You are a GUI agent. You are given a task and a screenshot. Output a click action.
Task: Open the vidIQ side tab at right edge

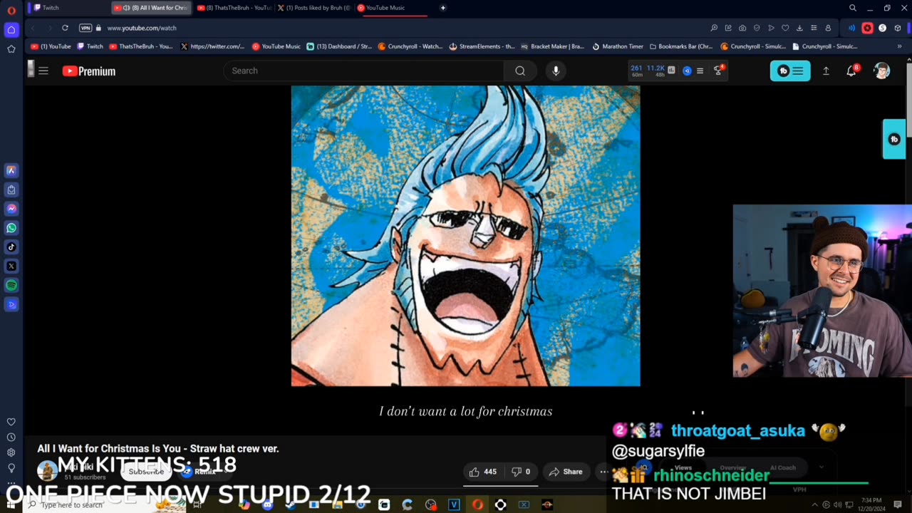point(893,139)
